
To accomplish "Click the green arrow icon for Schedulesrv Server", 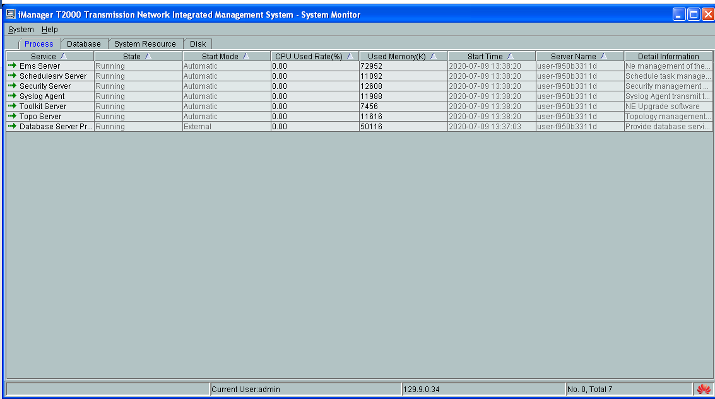I will (13, 76).
